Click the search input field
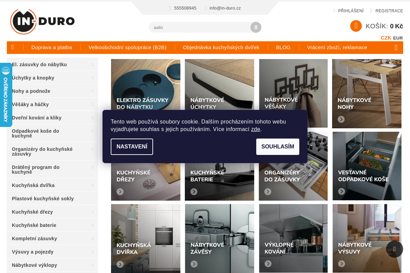 pyautogui.click(x=200, y=27)
